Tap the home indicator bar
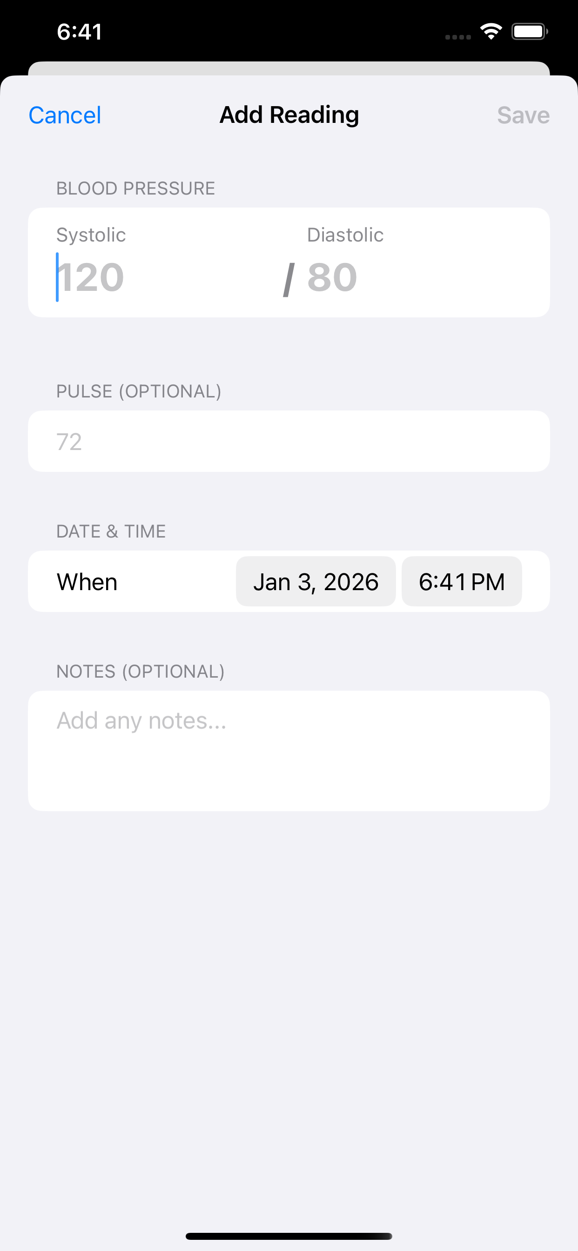The image size is (578, 1251). [289, 1237]
